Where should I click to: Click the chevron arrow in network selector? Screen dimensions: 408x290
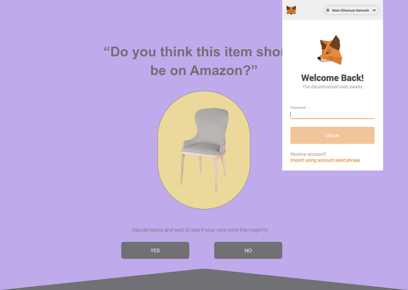tap(374, 10)
